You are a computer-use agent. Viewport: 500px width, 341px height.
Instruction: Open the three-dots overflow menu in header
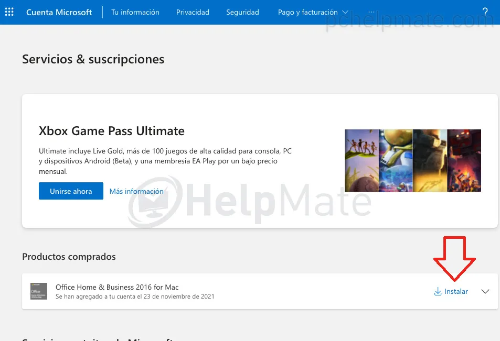(371, 12)
